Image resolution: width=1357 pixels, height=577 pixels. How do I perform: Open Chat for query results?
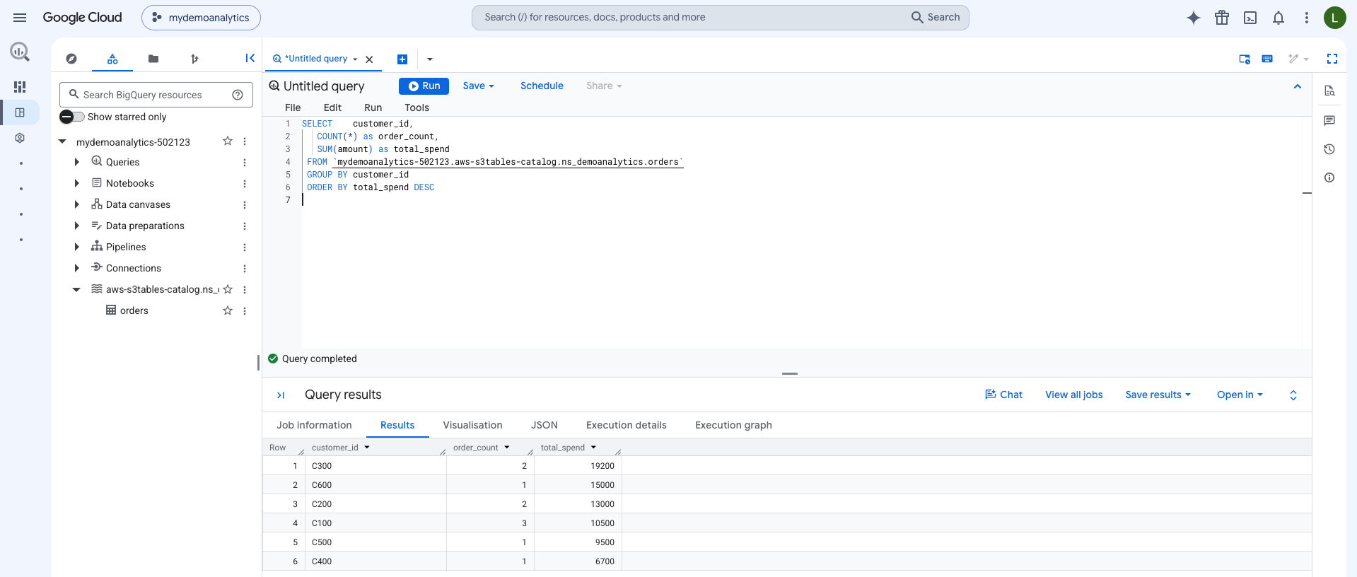[x=1003, y=395]
